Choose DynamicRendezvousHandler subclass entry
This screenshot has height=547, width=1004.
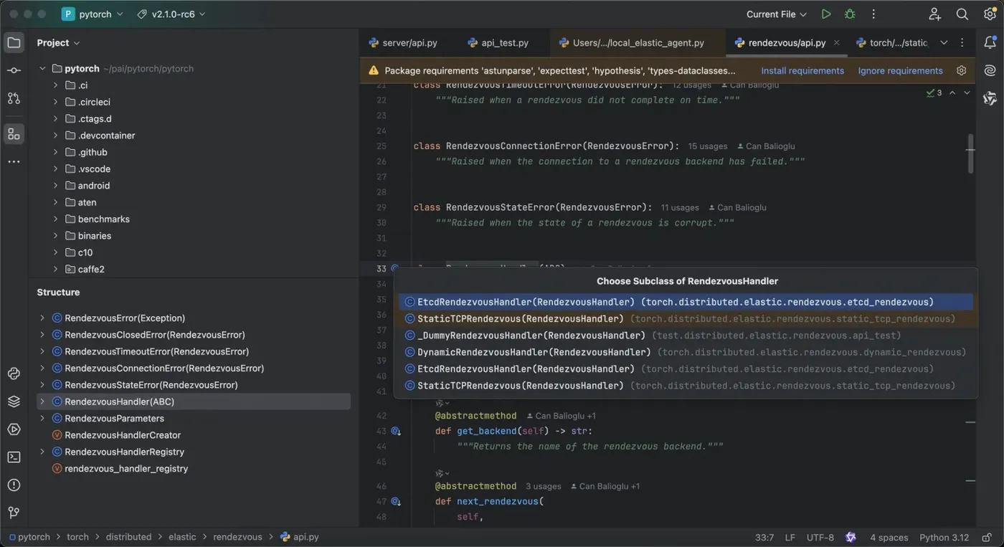coord(686,352)
